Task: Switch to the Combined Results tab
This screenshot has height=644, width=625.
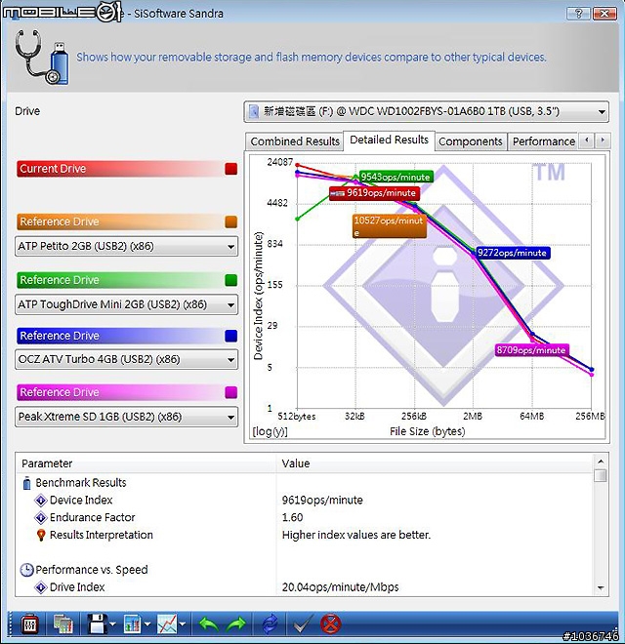Action: (x=294, y=141)
